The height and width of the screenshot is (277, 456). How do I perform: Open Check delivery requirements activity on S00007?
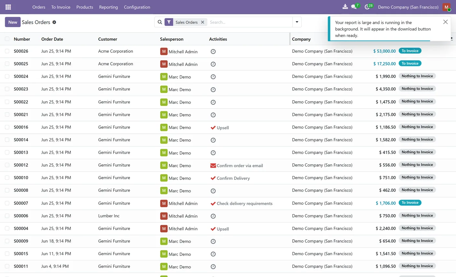(242, 203)
